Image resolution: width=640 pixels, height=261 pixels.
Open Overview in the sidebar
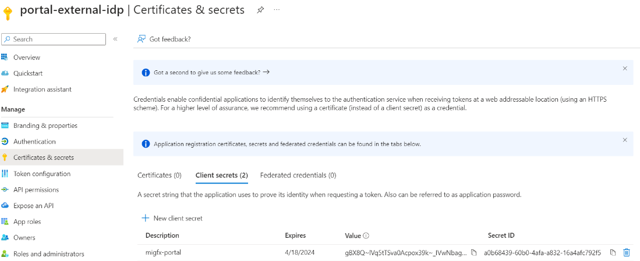27,58
